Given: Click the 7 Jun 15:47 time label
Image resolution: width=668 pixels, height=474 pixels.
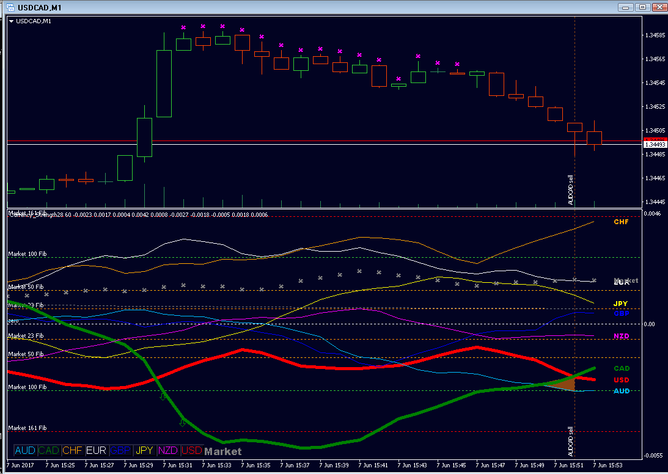Looking at the screenshot, I should (490, 466).
